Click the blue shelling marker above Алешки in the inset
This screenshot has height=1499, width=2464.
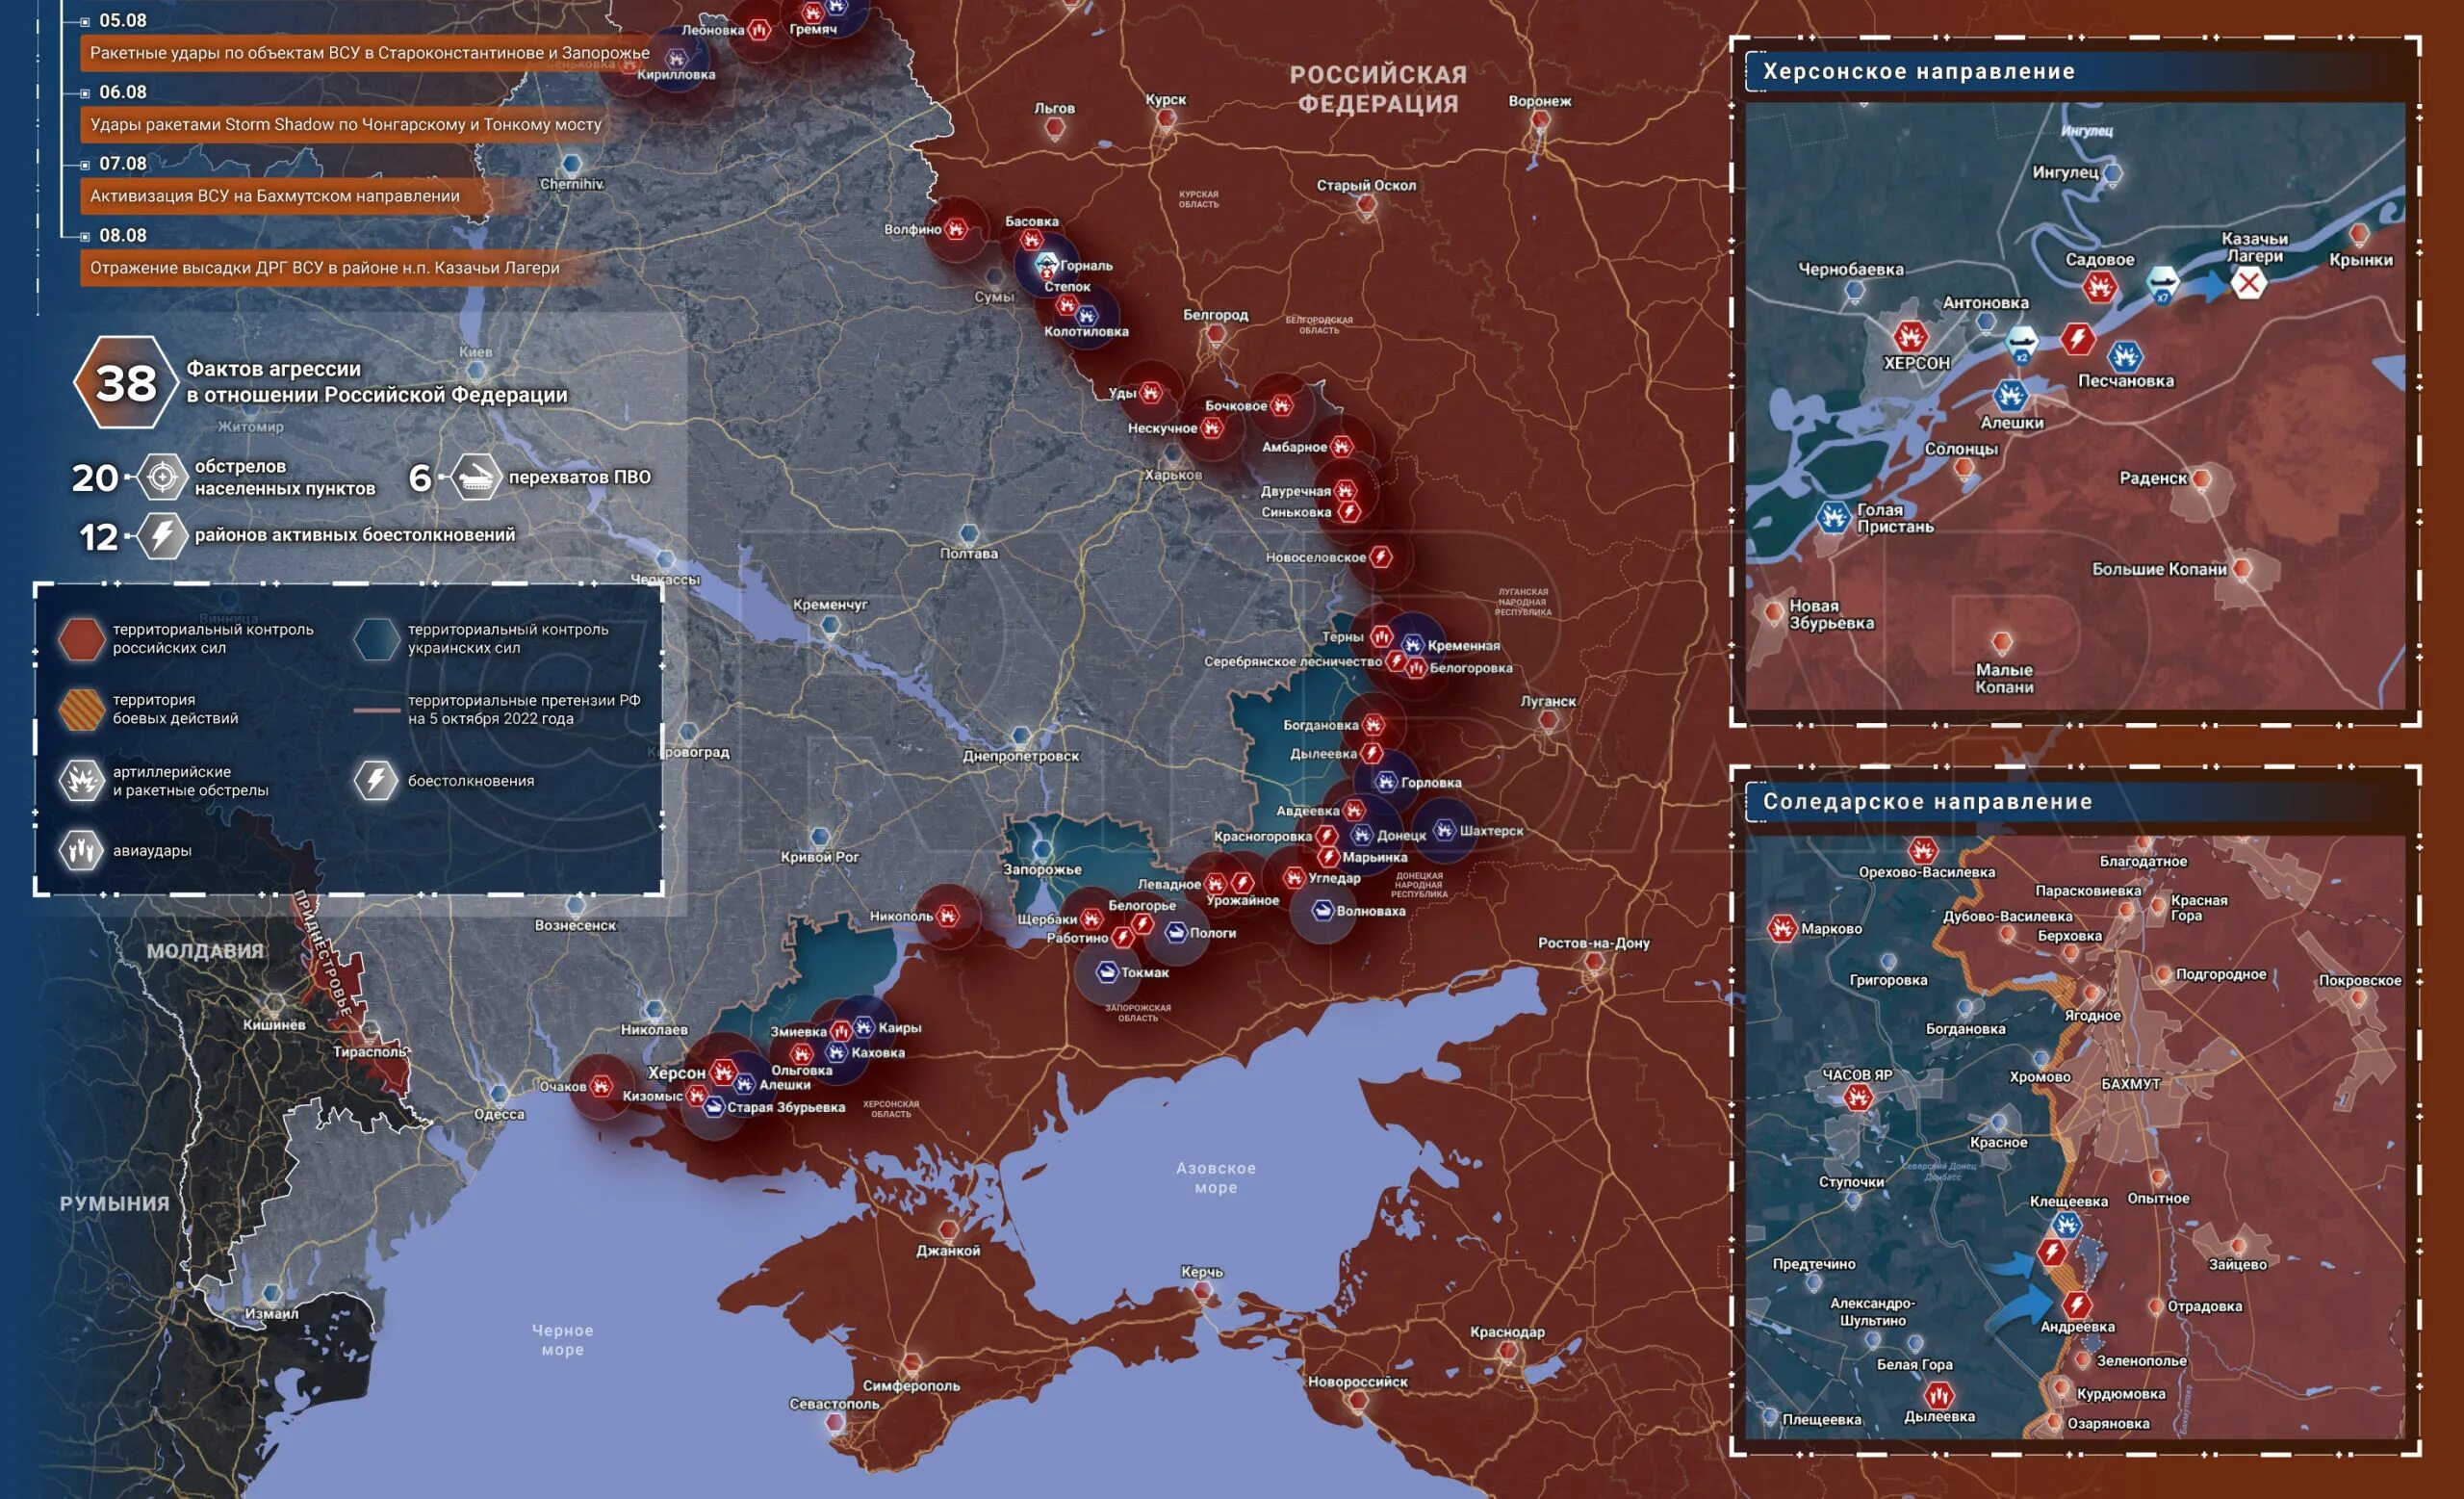[x=2010, y=395]
